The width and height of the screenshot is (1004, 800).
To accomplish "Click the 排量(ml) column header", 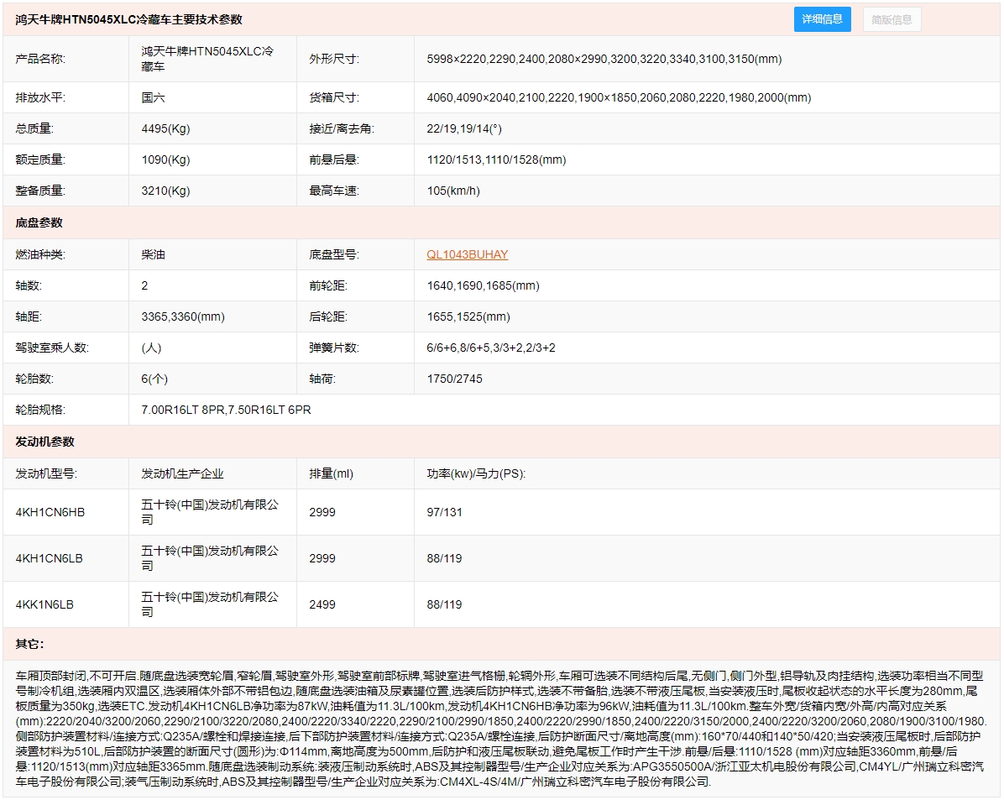I will pyautogui.click(x=331, y=474).
